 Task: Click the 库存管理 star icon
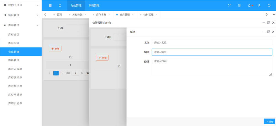[5, 25]
